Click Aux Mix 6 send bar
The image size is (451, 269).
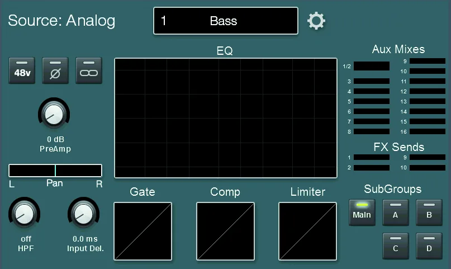tap(372, 111)
